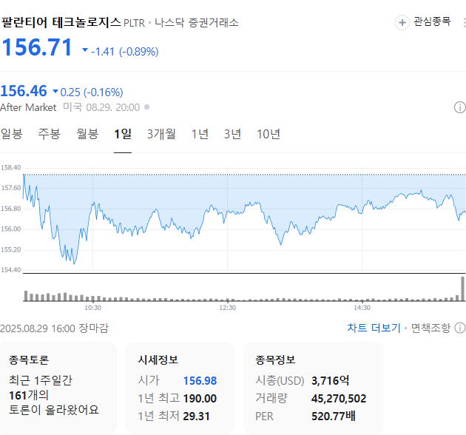Image resolution: width=466 pixels, height=435 pixels.
Task: Select the 3년 chart tab
Action: (232, 134)
